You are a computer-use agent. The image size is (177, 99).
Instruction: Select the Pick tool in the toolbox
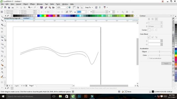click(x=2, y=16)
